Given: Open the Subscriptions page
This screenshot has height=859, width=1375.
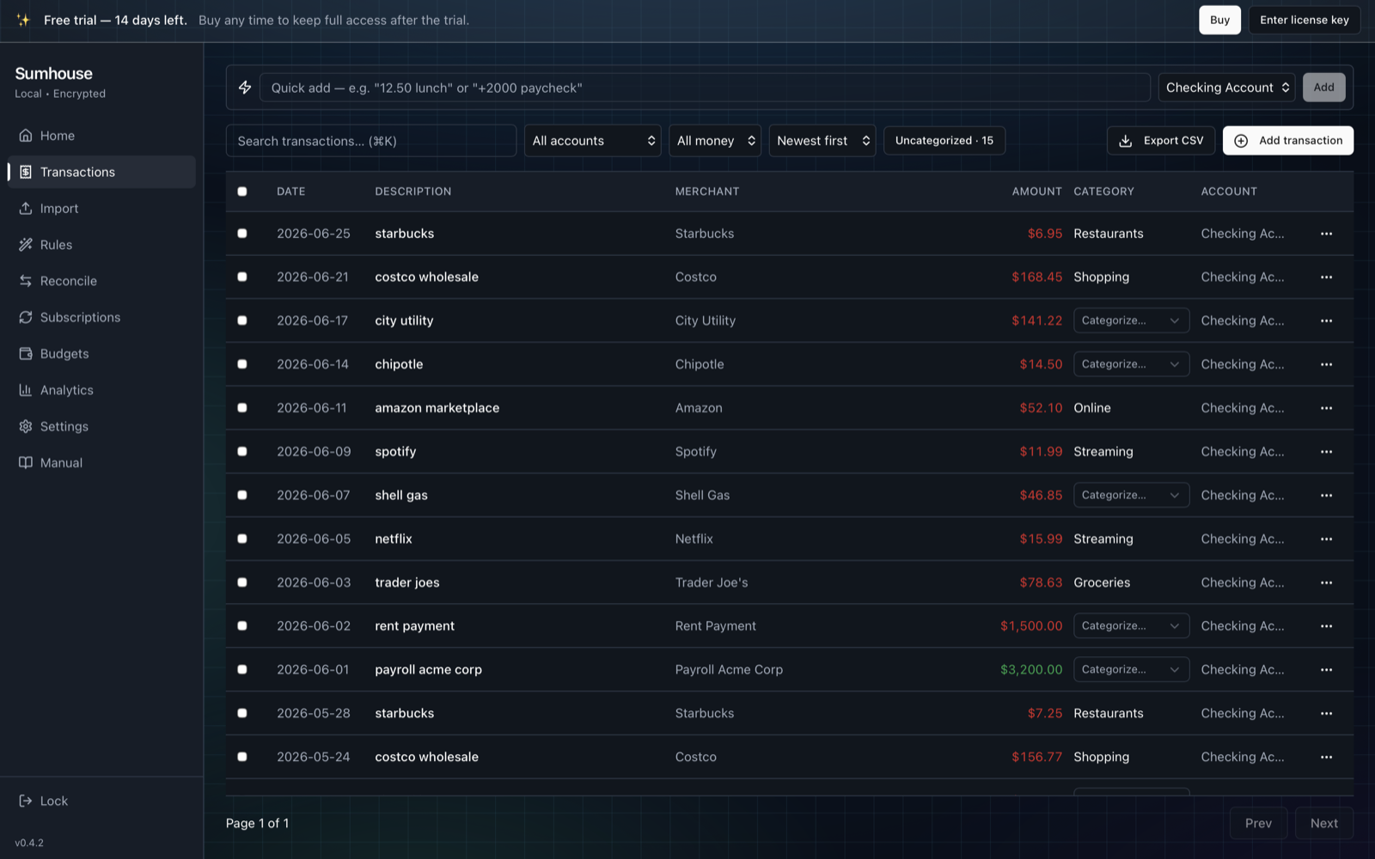Looking at the screenshot, I should [x=101, y=318].
